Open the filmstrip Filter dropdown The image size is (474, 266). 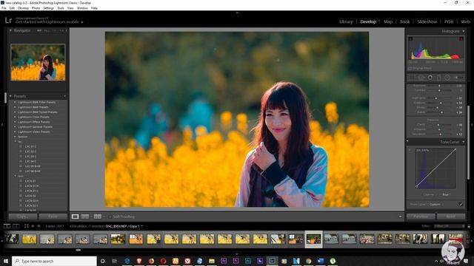tap(449, 226)
